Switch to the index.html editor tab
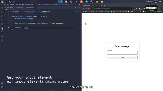Image resolution: width=163 pixels, height=91 pixels. (9, 7)
